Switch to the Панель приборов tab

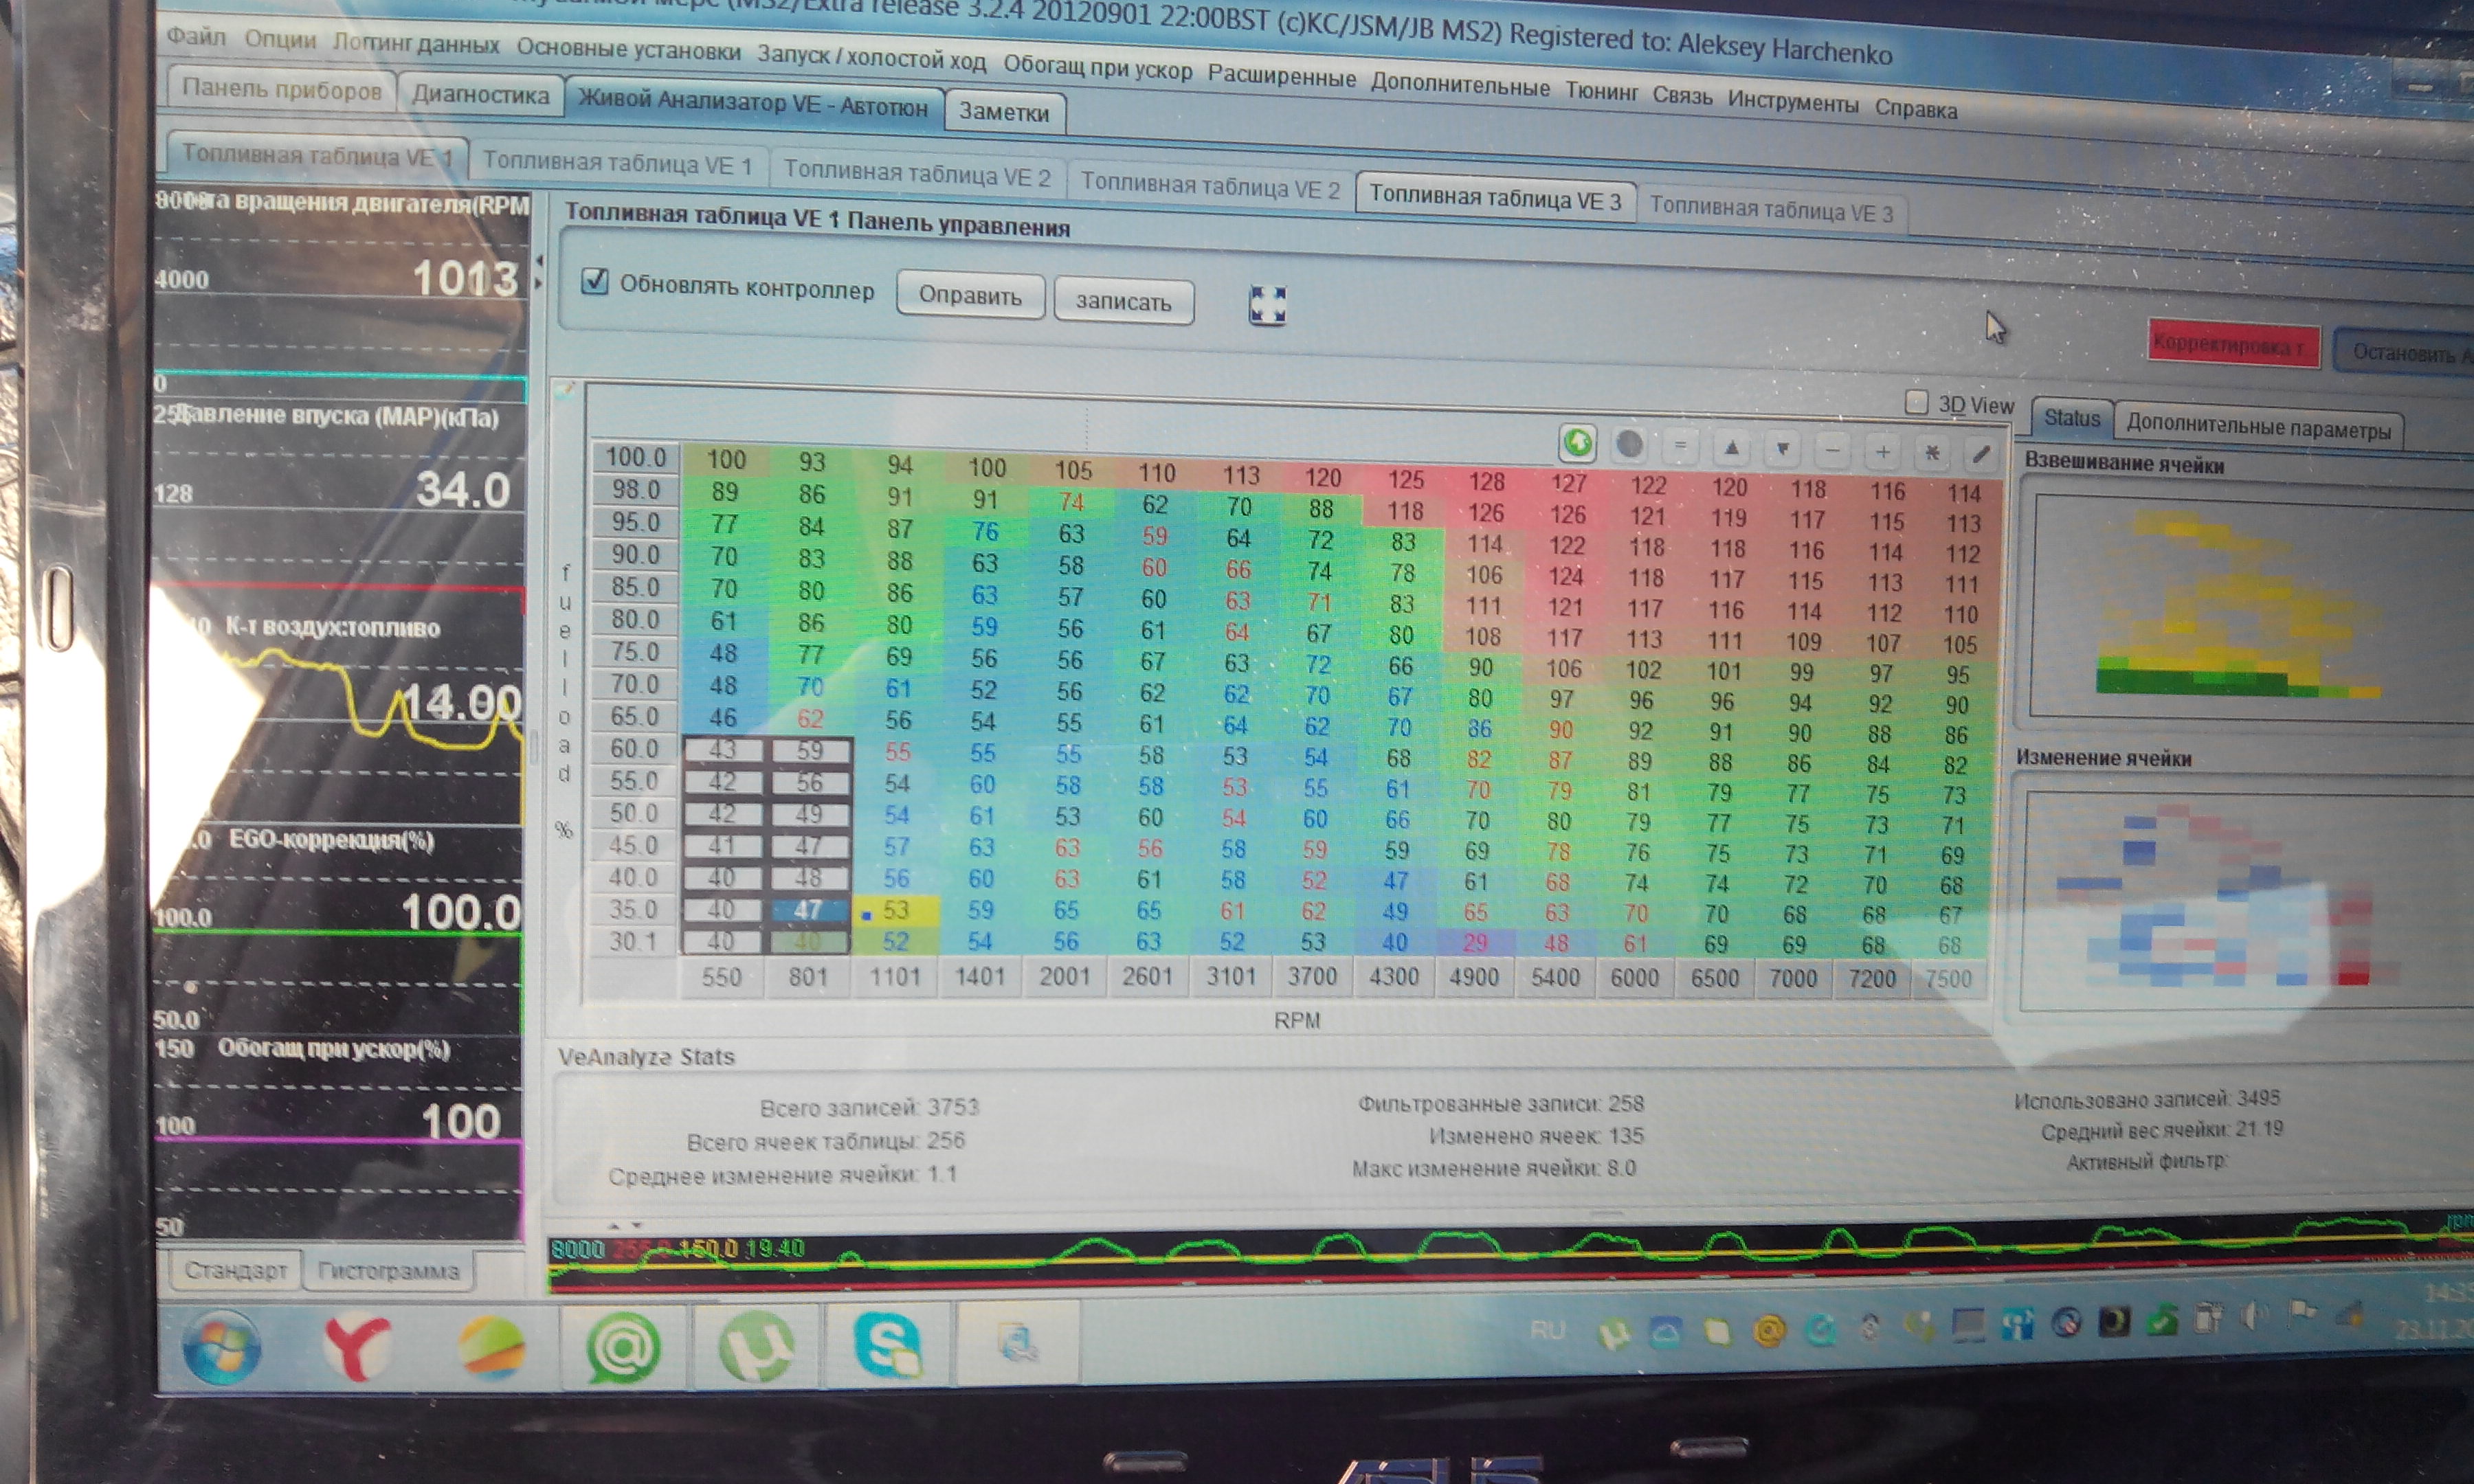pos(281,90)
